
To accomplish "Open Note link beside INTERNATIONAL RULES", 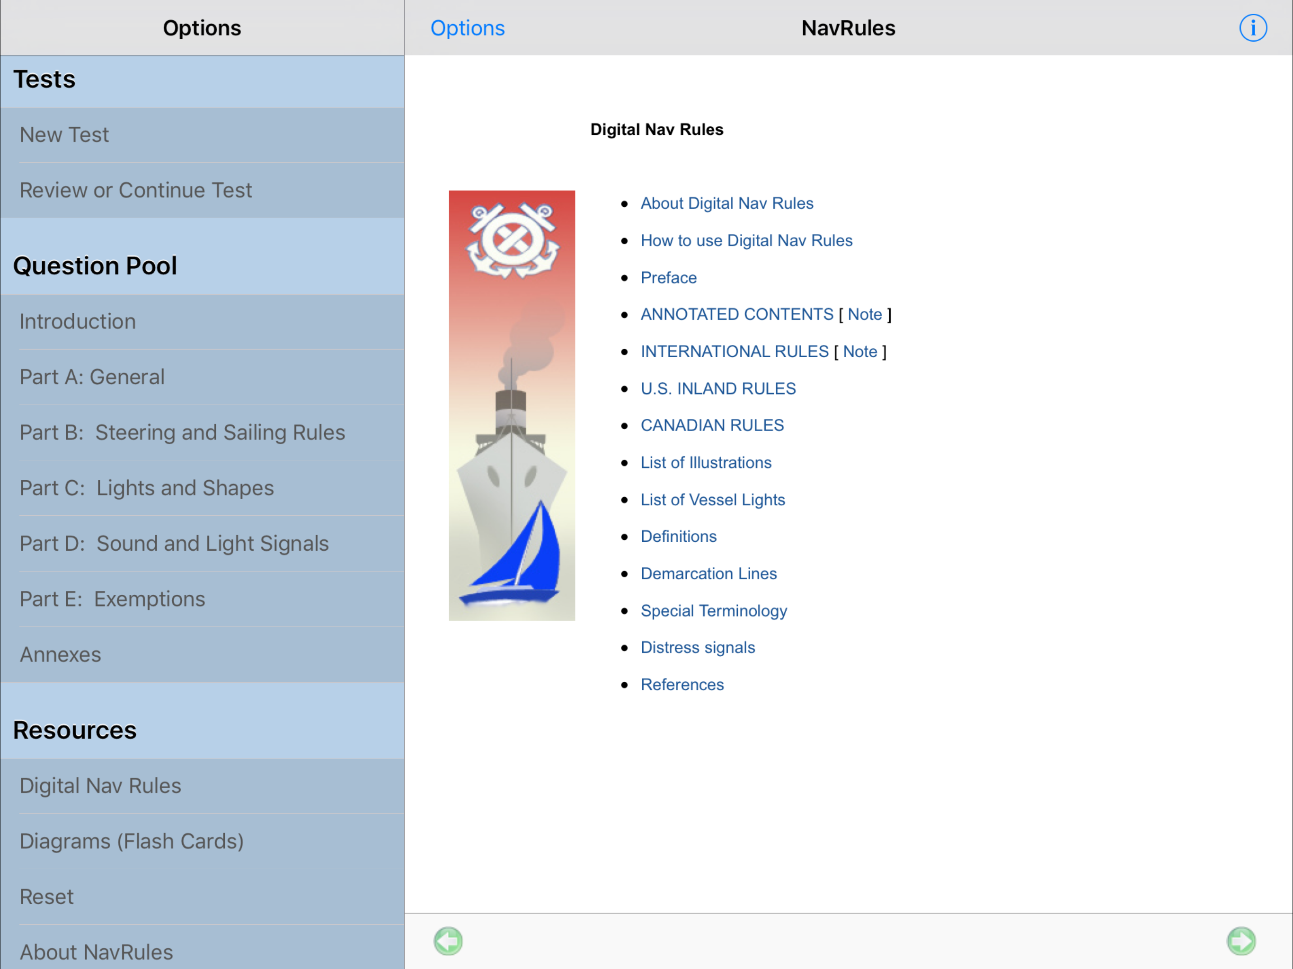I will [859, 351].
